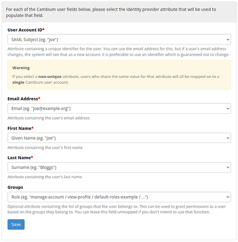Screen dimensions: 238x242
Task: Click the email address attribute helper text
Action: pos(48,118)
